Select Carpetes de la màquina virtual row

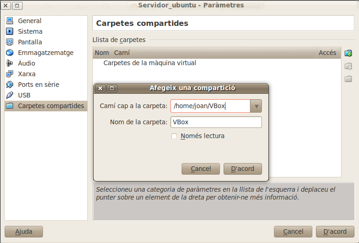pyautogui.click(x=150, y=63)
